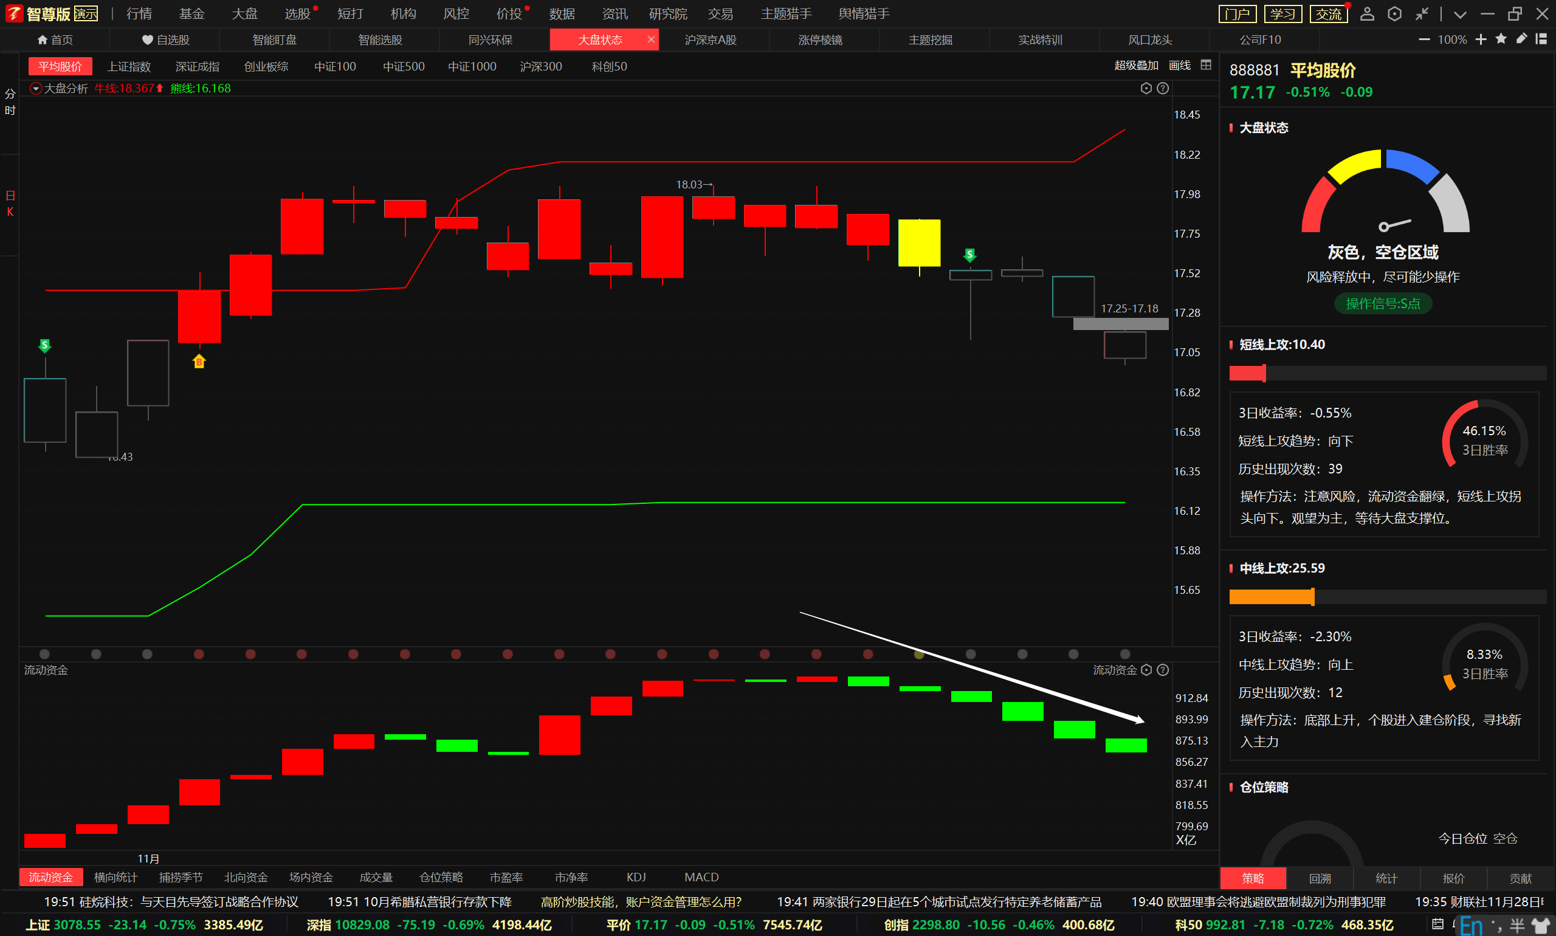Open the 舆情猎手 menu
This screenshot has width=1556, height=936.
coord(864,13)
